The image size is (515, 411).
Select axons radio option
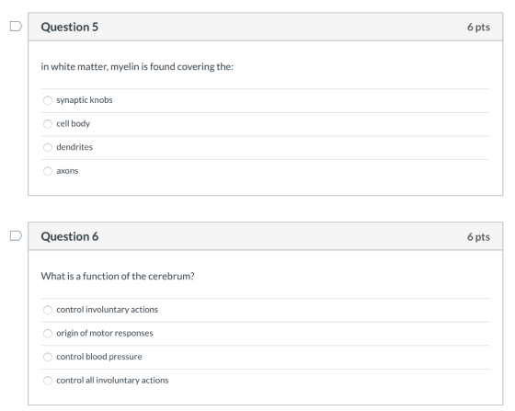[x=48, y=171]
